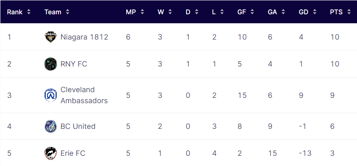This screenshot has height=166, width=357.
Task: Sort standings by PTS header
Action: pyautogui.click(x=336, y=12)
